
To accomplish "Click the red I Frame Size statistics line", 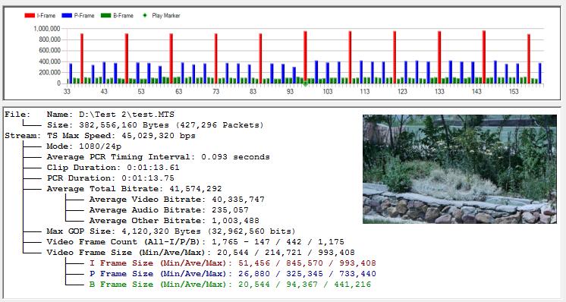I will point(232,263).
